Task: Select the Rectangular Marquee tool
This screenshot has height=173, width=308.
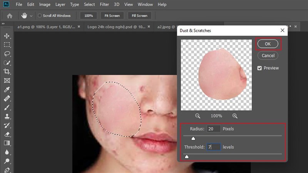Action: coord(7,45)
